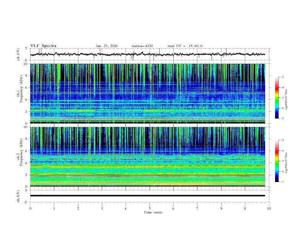
Task: Click the 10 minute tick on the time axis
Action: (269, 208)
